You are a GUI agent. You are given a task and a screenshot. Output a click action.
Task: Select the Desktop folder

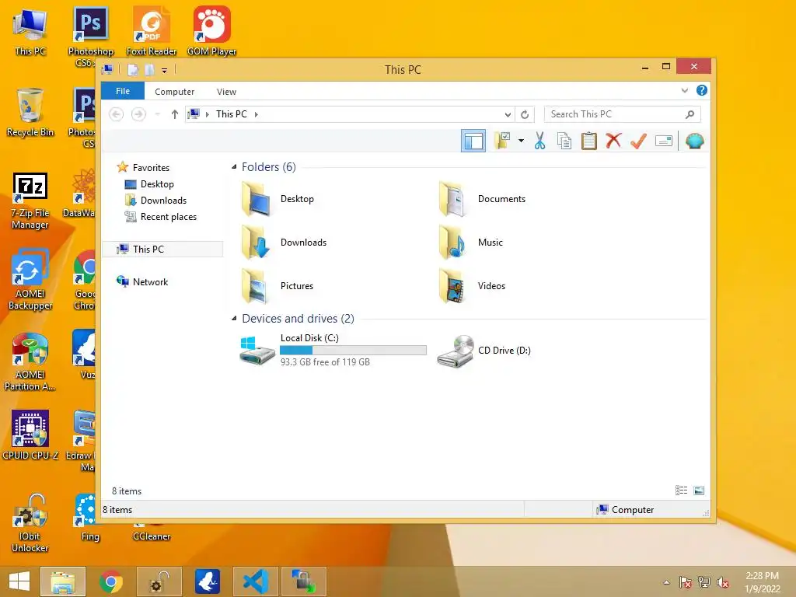pyautogui.click(x=278, y=199)
